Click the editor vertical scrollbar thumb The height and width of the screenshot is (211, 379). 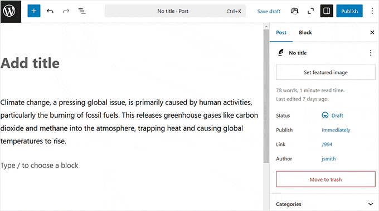click(266, 97)
